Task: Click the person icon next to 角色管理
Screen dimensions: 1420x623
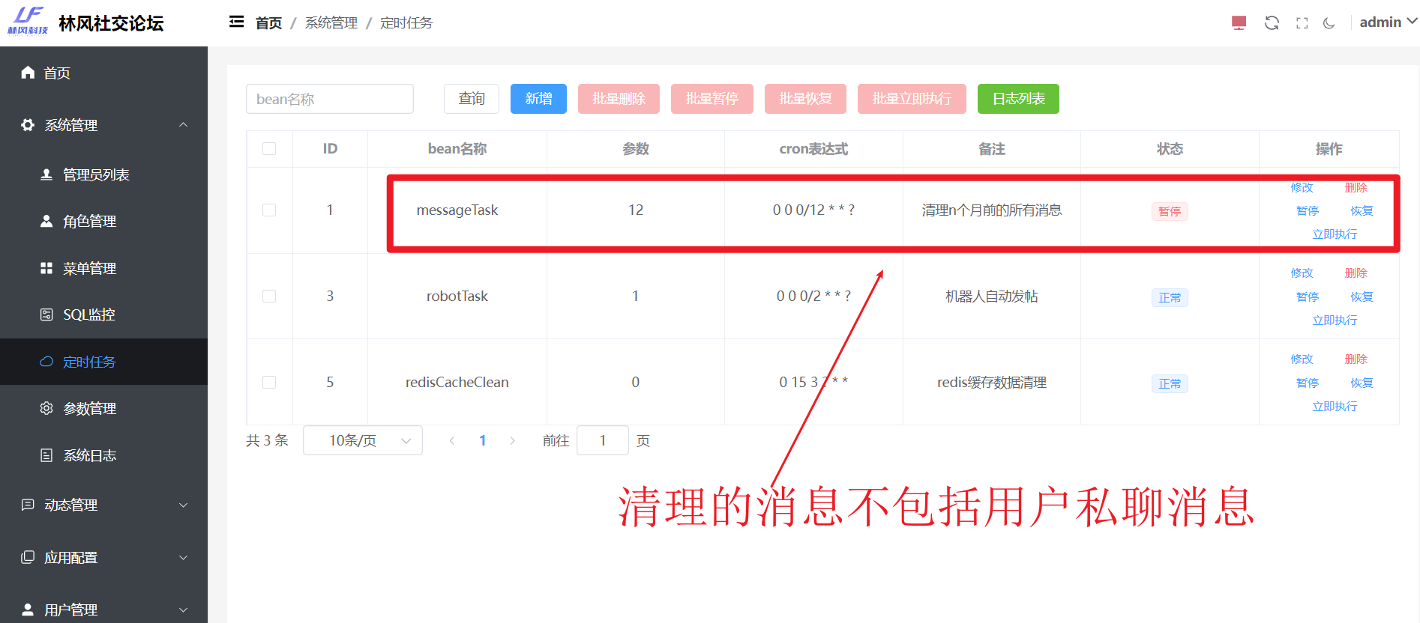Action: [x=46, y=221]
